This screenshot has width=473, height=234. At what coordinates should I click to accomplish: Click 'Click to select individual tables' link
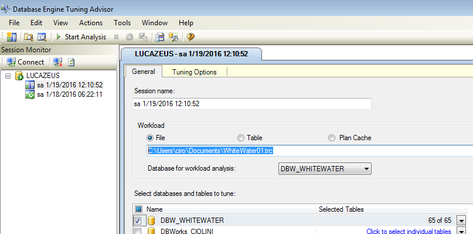(x=409, y=232)
